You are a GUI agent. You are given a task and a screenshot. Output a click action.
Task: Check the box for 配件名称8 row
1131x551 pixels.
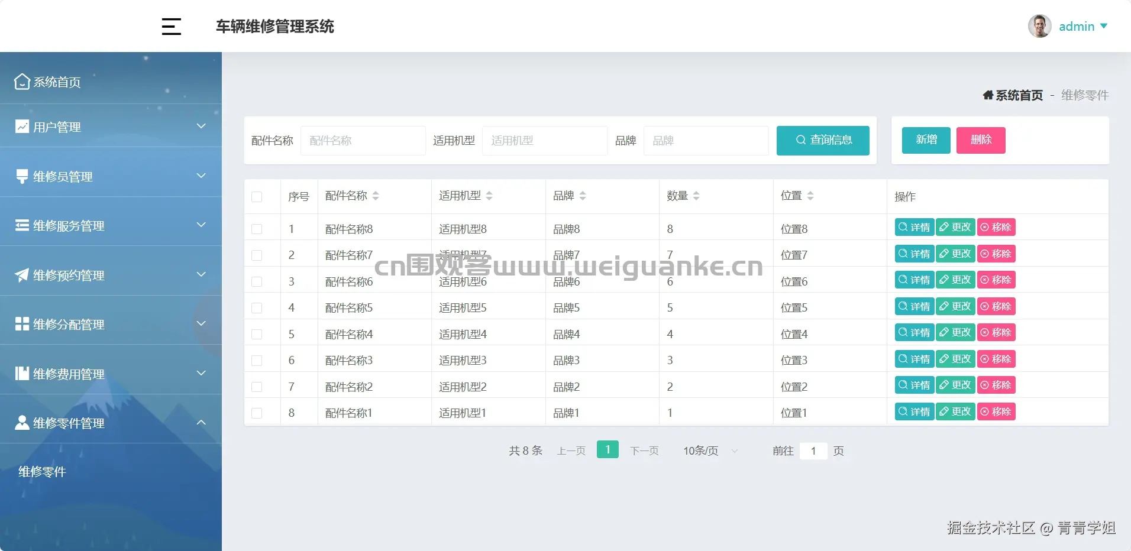(x=257, y=229)
